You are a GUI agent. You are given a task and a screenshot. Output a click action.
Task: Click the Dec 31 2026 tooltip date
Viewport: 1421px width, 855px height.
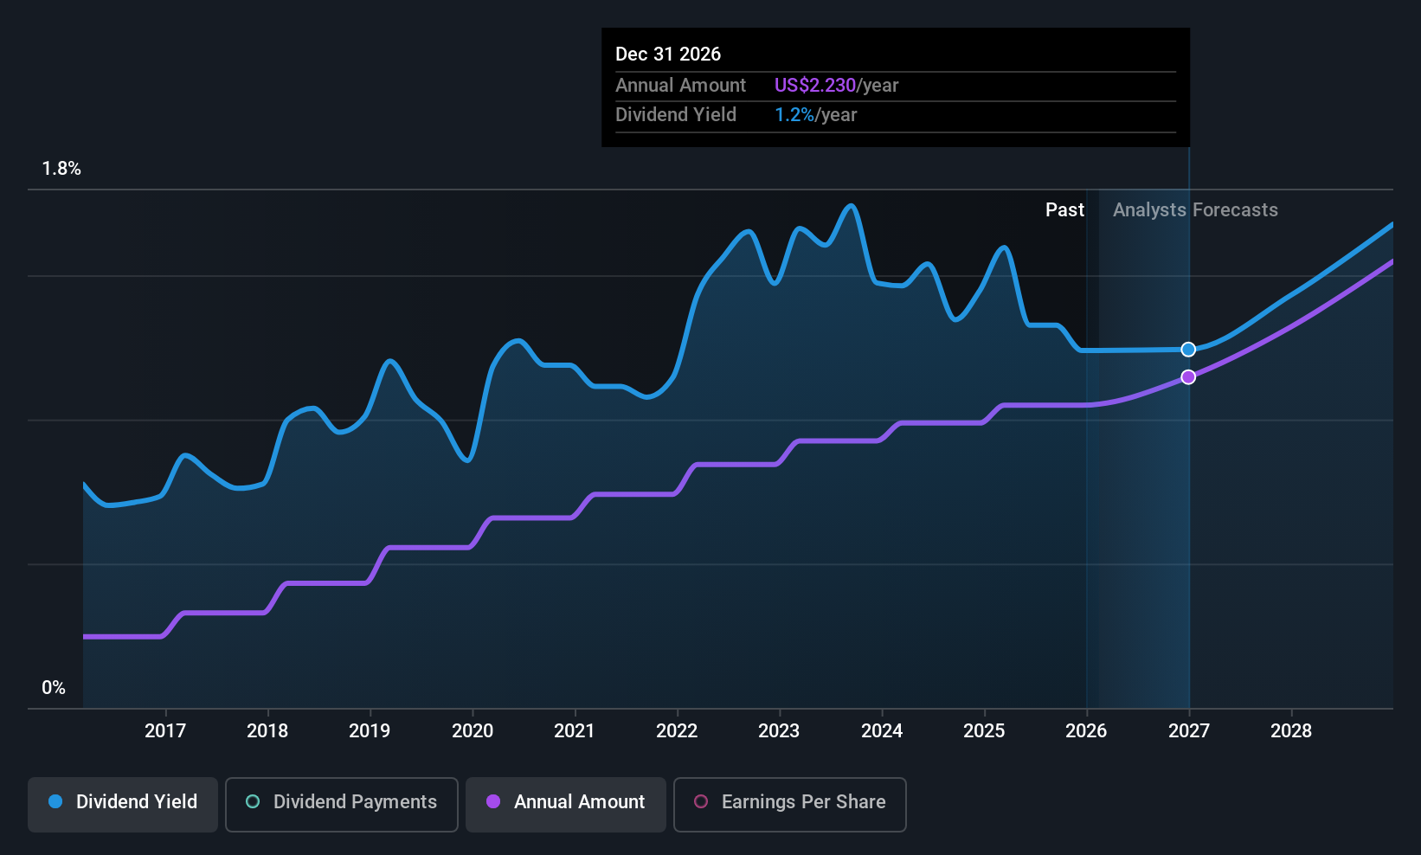[x=668, y=54]
